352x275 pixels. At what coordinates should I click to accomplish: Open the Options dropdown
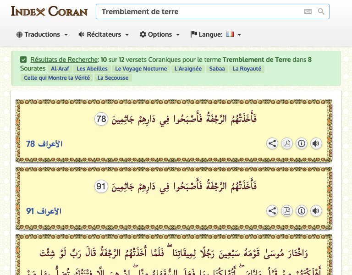[159, 34]
